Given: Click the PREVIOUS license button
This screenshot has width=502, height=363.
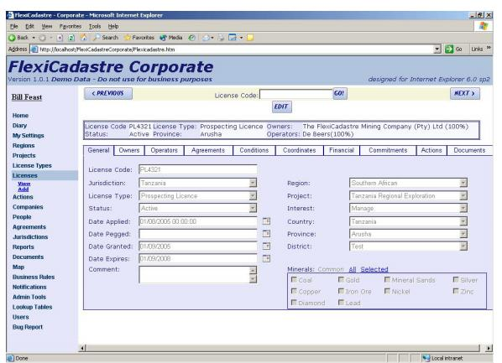Looking at the screenshot, I should (108, 93).
